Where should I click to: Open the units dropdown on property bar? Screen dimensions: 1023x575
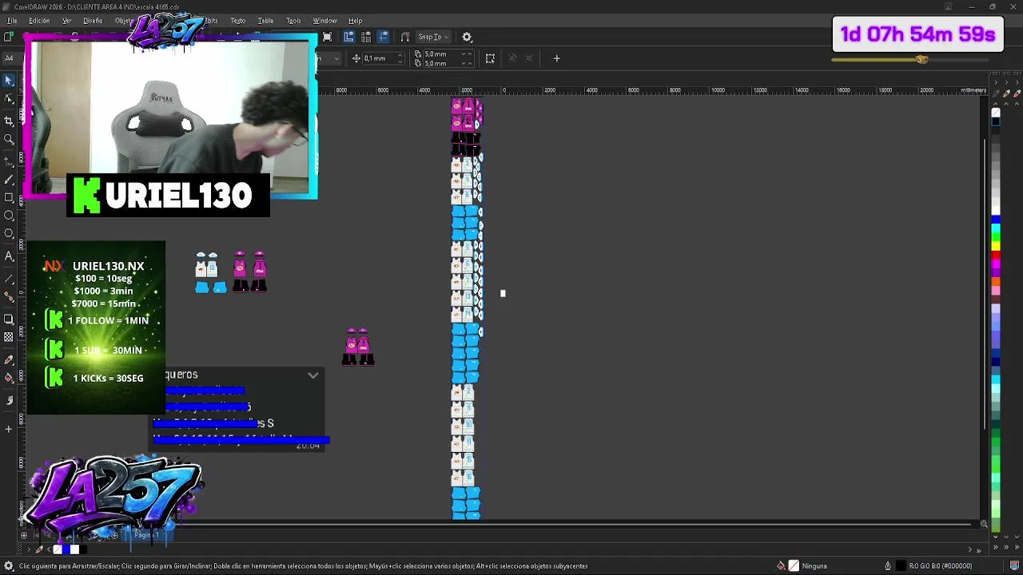point(336,58)
